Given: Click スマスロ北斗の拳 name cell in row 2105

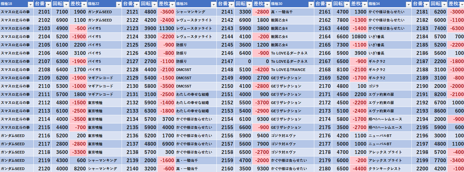Looking at the screenshot, I should point(17,45).
